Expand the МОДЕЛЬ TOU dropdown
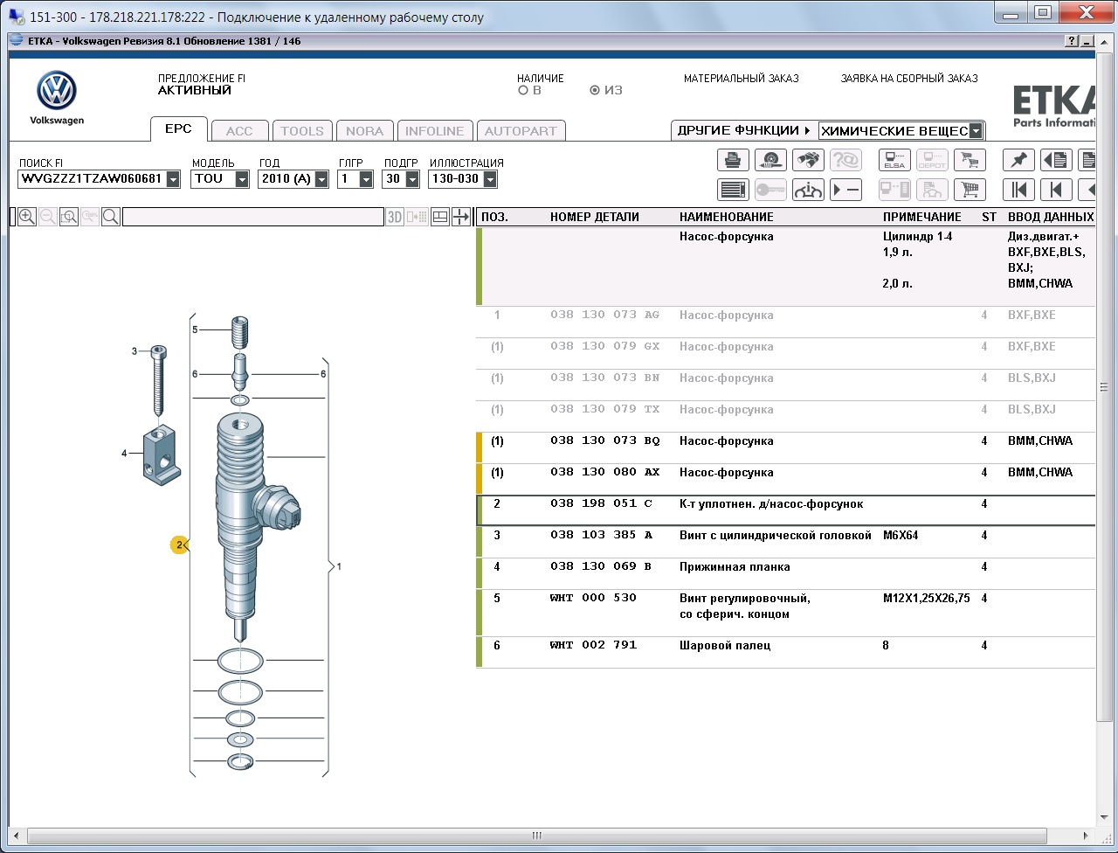Viewport: 1118px width, 853px height. pyautogui.click(x=243, y=179)
